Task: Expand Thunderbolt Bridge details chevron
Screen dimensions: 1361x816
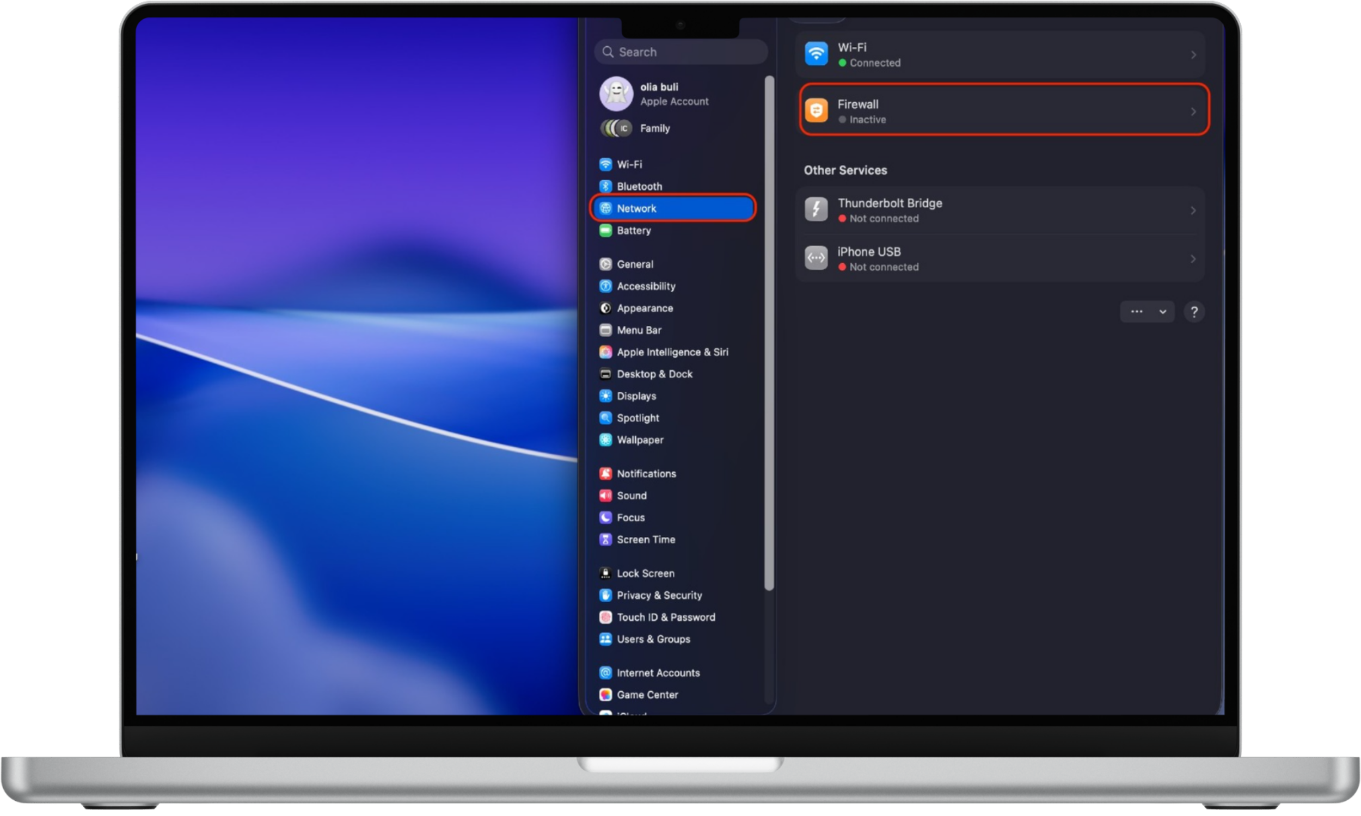Action: pyautogui.click(x=1193, y=209)
